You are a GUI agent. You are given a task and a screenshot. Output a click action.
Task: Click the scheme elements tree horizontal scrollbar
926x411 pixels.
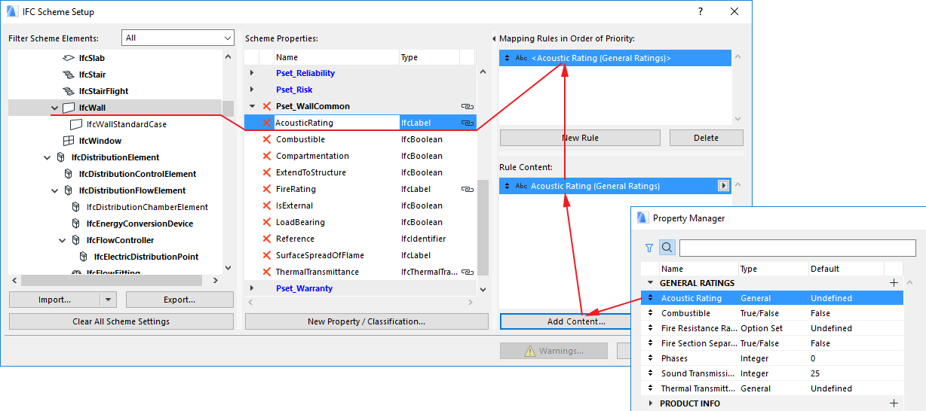pos(112,281)
